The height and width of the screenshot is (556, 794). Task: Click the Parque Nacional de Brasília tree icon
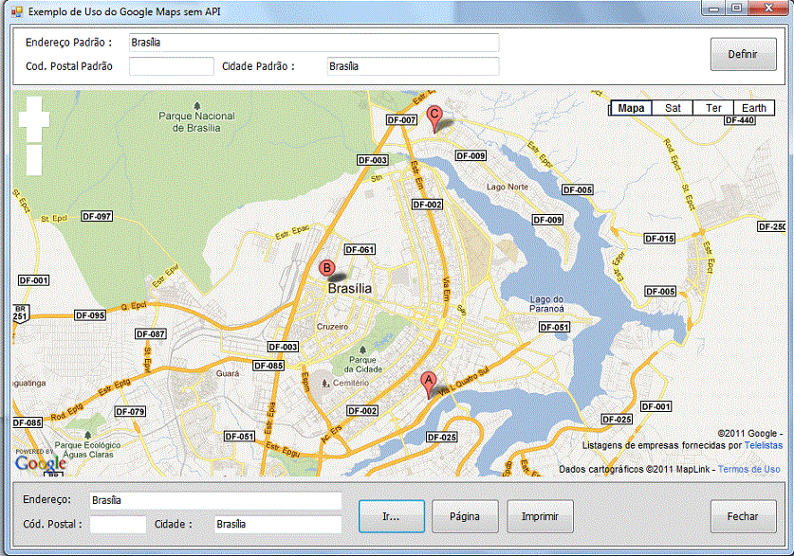pyautogui.click(x=196, y=104)
